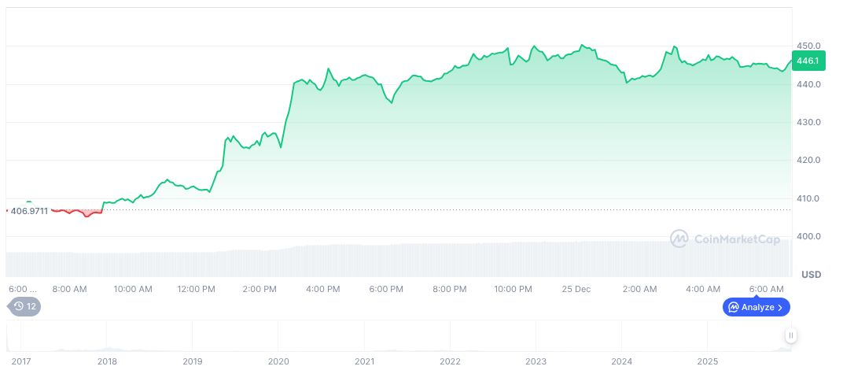Select 2023 in the timeline navigator
The width and height of the screenshot is (843, 370).
coord(536,361)
